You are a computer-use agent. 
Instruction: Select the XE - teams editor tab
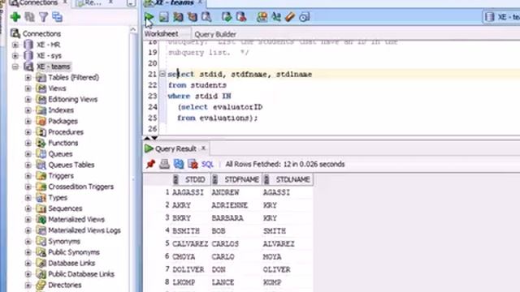pos(174,3)
